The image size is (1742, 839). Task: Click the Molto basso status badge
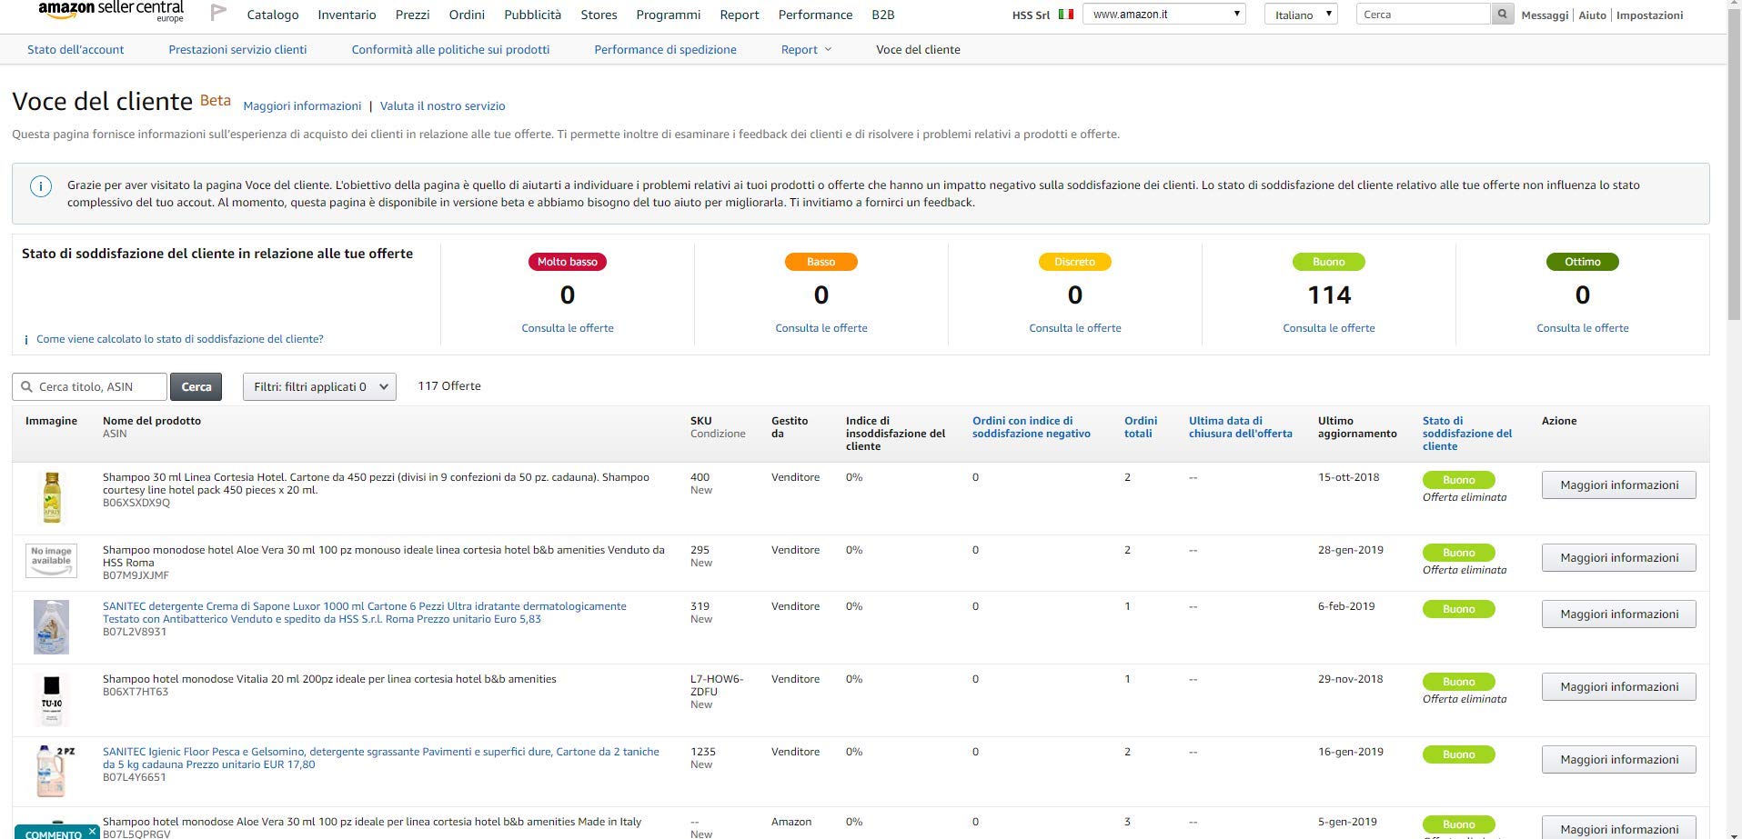pos(568,262)
